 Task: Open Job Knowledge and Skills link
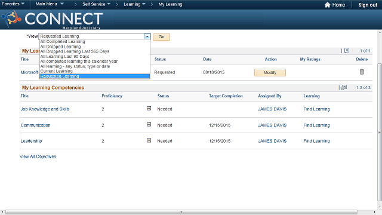coord(45,109)
